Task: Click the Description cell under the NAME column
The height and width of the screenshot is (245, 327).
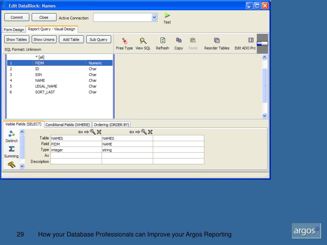Action: (x=127, y=161)
